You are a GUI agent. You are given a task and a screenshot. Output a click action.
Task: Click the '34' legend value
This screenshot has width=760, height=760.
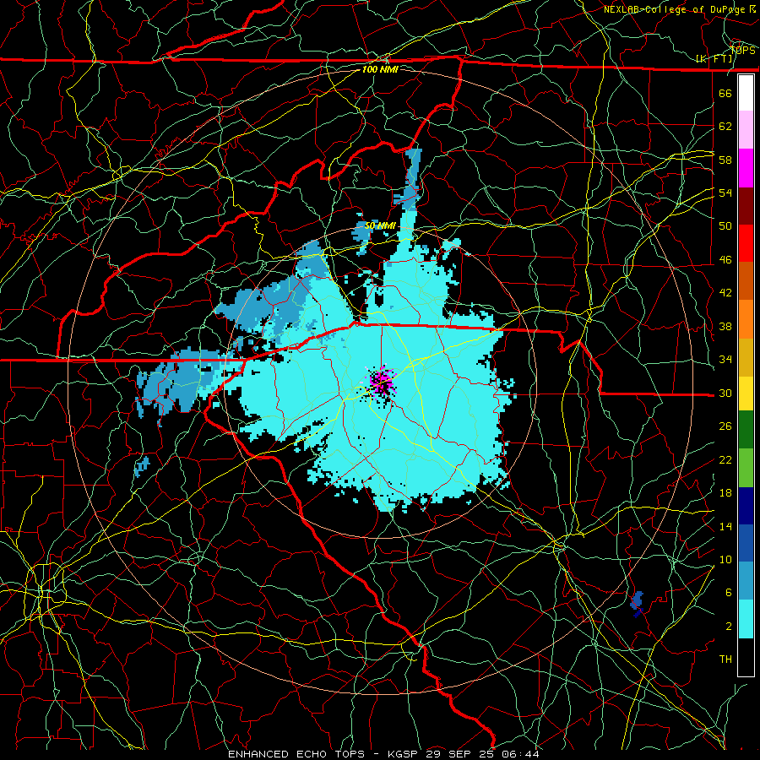coord(725,360)
